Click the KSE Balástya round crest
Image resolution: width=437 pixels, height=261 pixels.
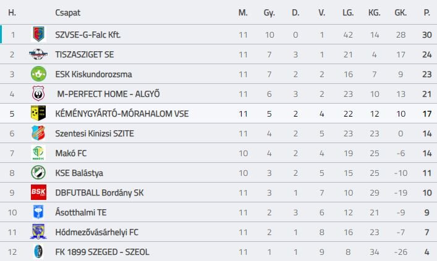38,173
